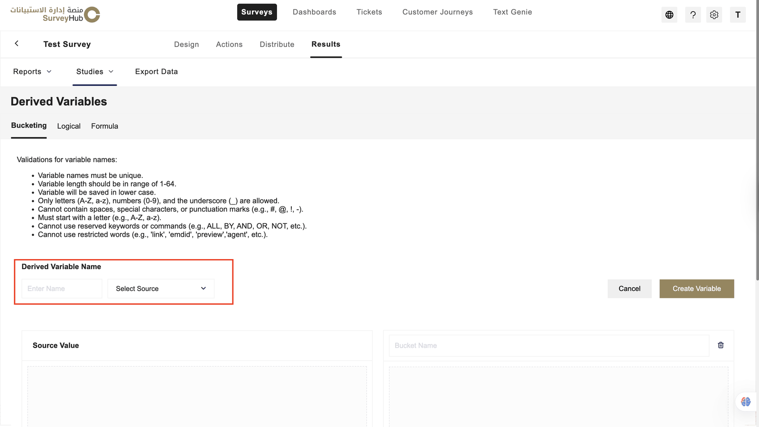Switch to the Formula tab
Image resolution: width=759 pixels, height=427 pixels.
(104, 126)
